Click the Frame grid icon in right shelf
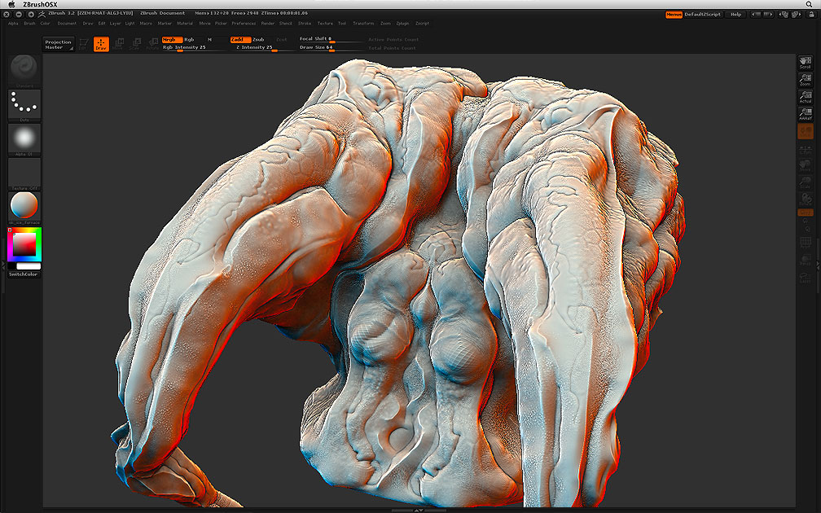Viewport: 821px width, 513px height. coord(806,243)
